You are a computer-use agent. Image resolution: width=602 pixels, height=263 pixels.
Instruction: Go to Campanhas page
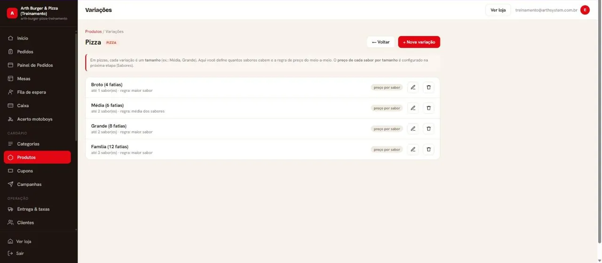37,184
